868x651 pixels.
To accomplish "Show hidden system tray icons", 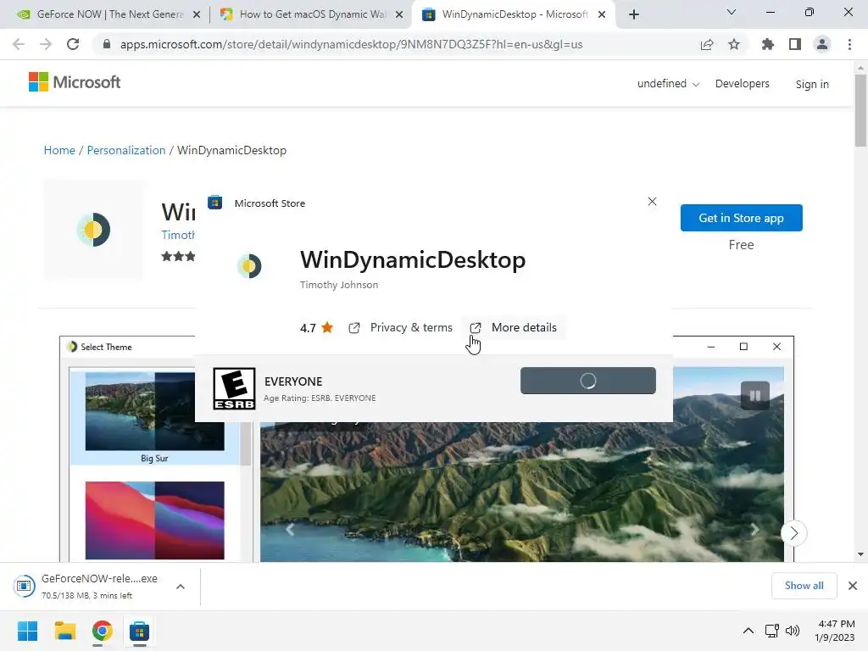I will (x=748, y=631).
